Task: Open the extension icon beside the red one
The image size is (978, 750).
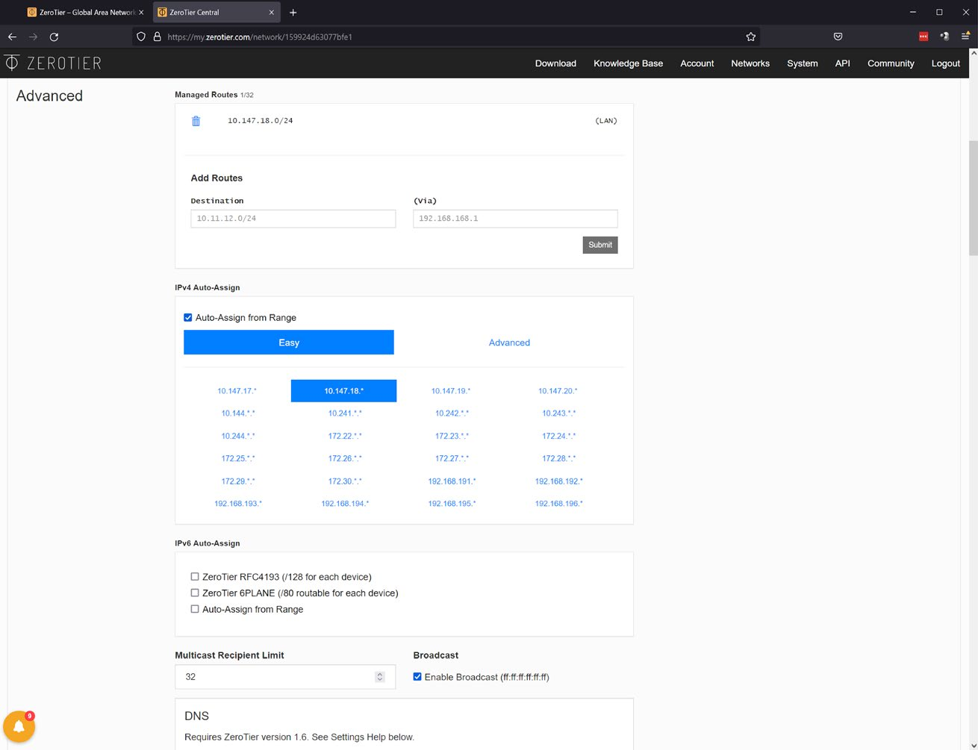Action: click(x=944, y=37)
